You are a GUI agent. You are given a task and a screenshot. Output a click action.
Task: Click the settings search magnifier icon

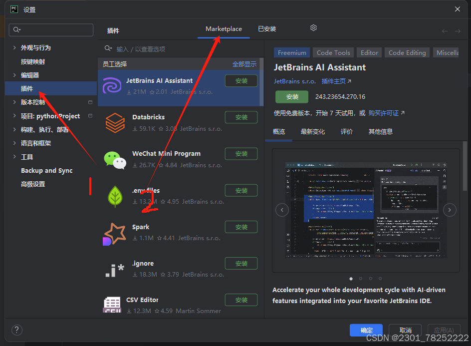[16, 29]
